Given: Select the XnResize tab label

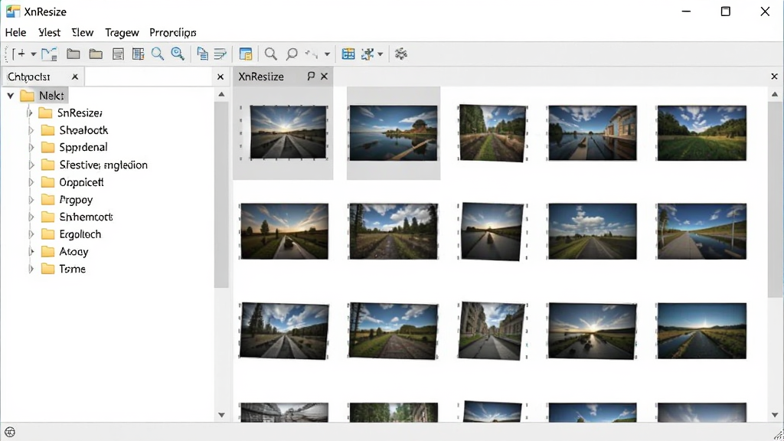Looking at the screenshot, I should [x=261, y=77].
